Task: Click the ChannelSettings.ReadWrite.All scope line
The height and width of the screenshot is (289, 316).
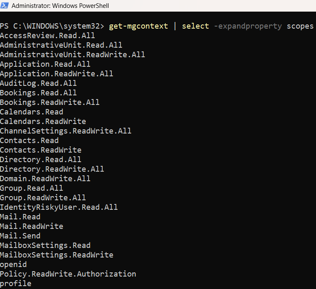Action: 65,131
